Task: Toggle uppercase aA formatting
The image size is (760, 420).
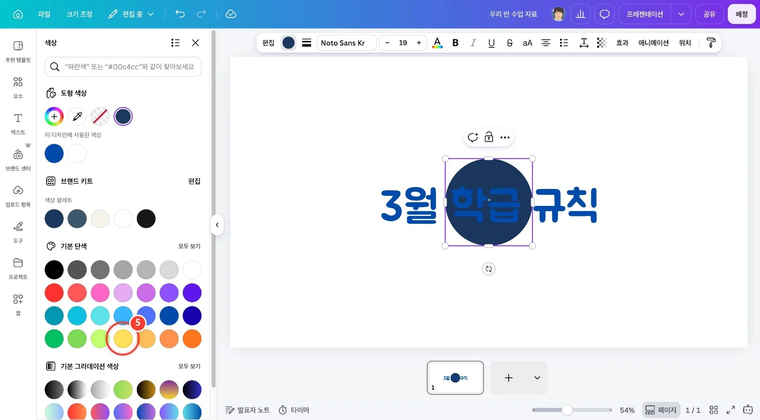Action: point(527,43)
